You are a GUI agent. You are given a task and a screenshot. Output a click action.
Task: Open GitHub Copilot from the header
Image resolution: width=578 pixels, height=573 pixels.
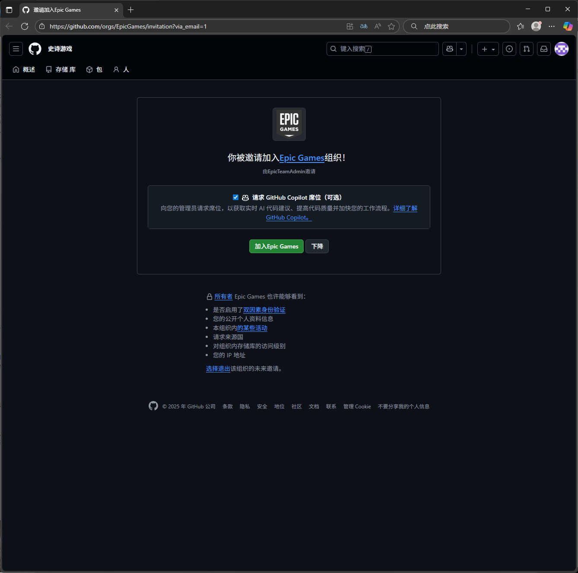(449, 49)
